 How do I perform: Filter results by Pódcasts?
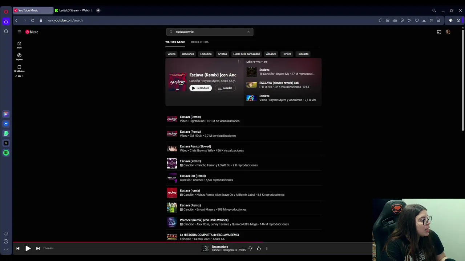(303, 54)
